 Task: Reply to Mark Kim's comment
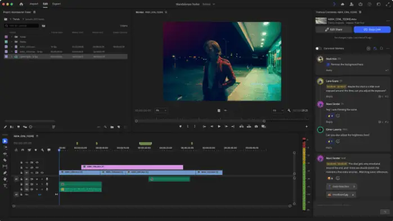coord(329,70)
